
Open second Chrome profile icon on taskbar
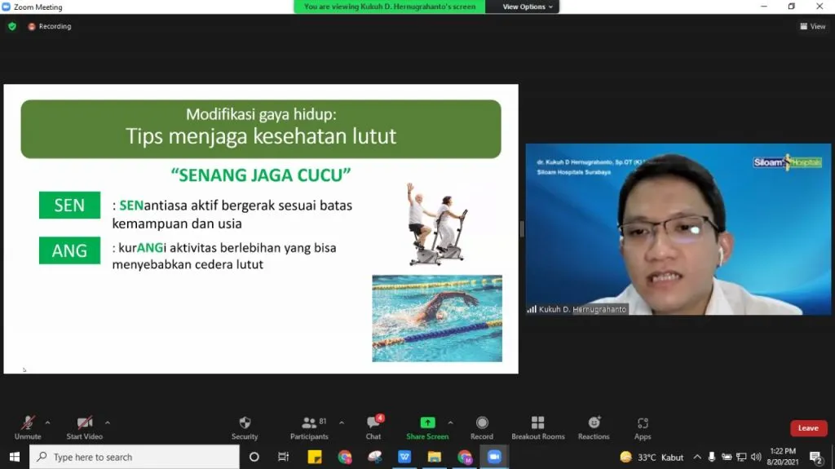(x=464, y=457)
